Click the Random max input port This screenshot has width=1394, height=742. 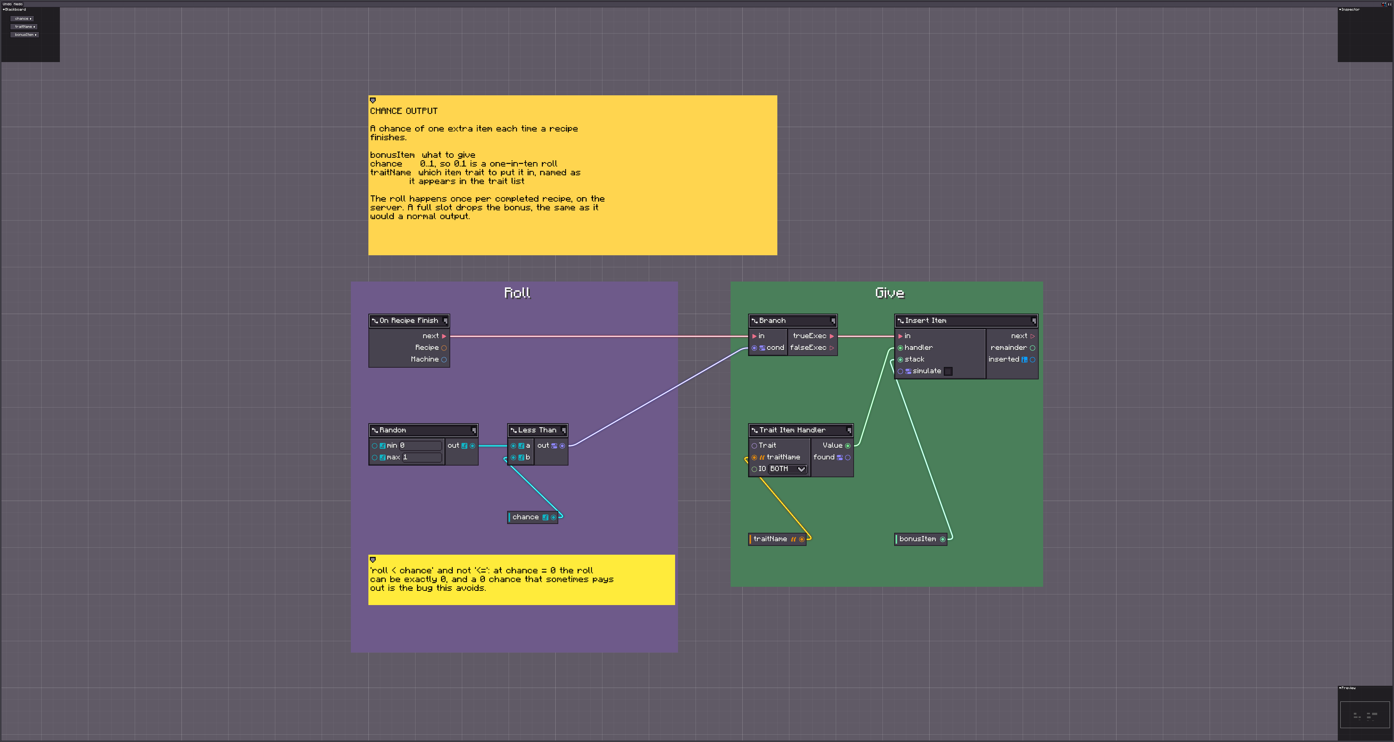(375, 458)
